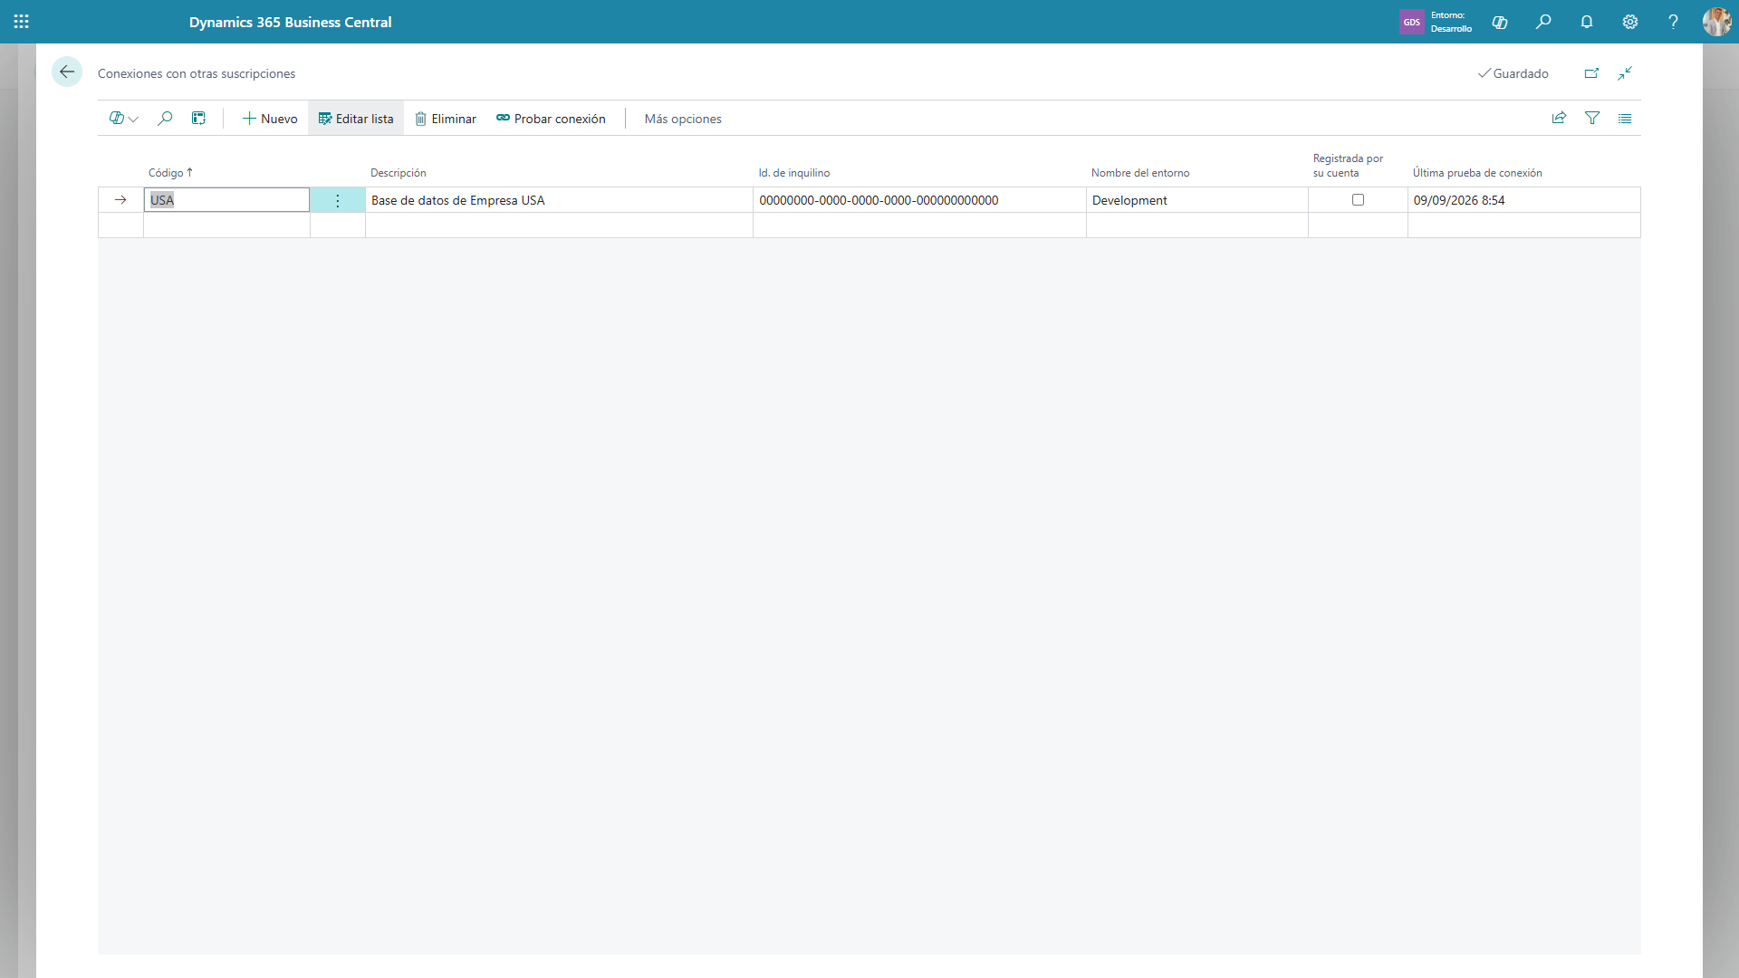Open user profile avatar
The width and height of the screenshot is (1739, 978).
(x=1716, y=22)
